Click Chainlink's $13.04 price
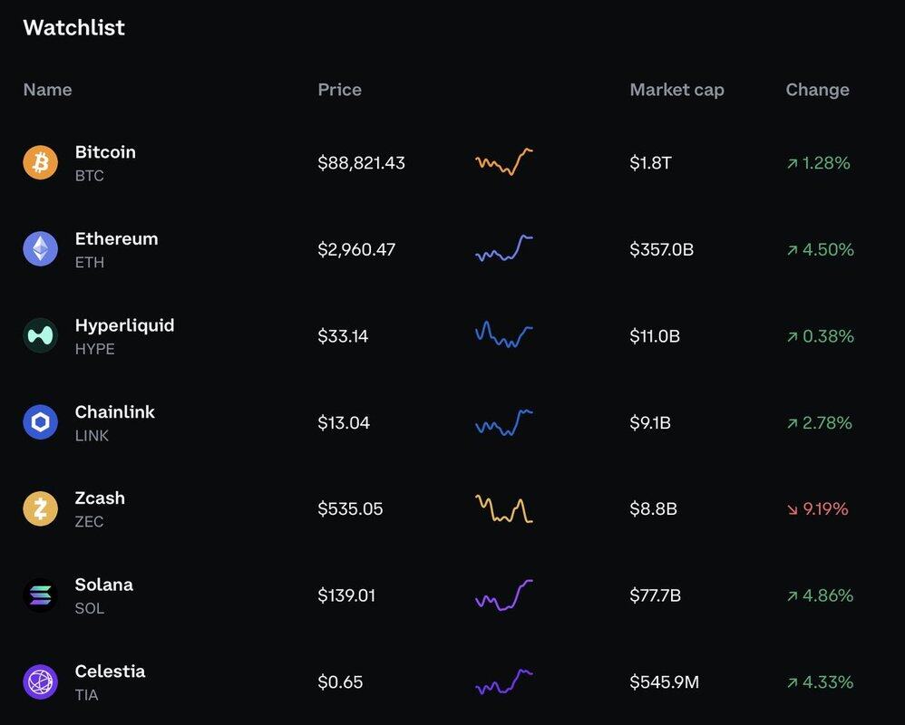Screen dimensions: 905x725 pyautogui.click(x=344, y=422)
